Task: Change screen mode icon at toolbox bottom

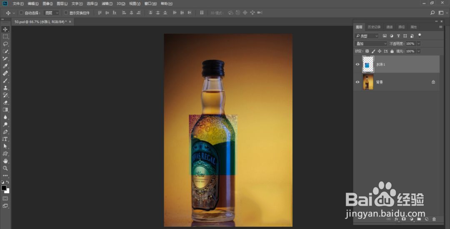Action: pyautogui.click(x=5, y=206)
